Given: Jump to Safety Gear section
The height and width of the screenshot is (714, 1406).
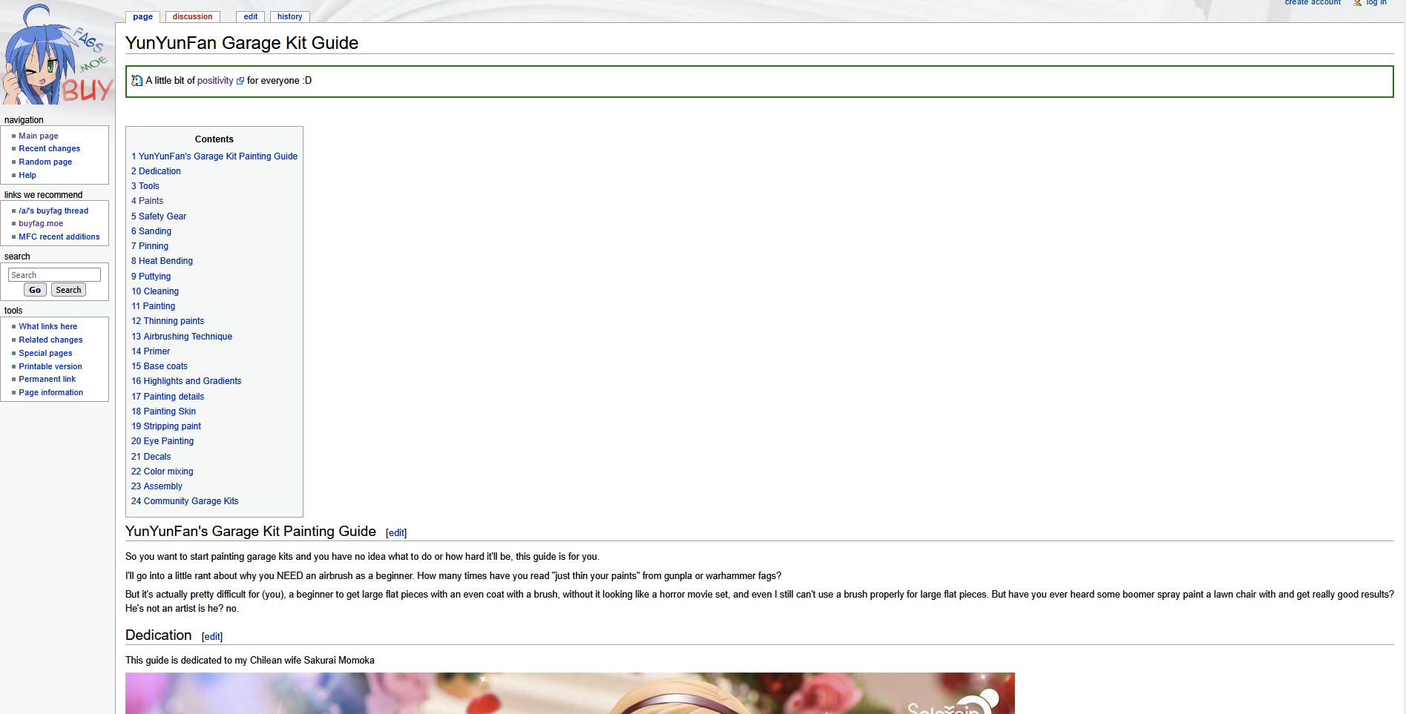Looking at the screenshot, I should click(x=159, y=216).
